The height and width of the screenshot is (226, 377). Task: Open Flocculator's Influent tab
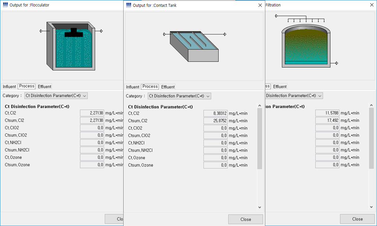click(9, 86)
